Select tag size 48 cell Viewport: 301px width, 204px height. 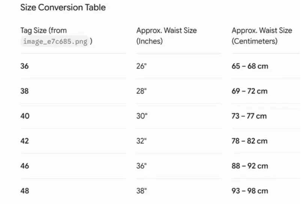click(25, 191)
